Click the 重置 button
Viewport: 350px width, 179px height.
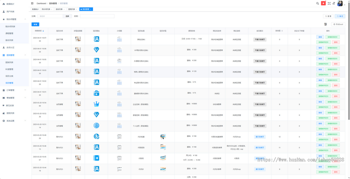point(329,16)
